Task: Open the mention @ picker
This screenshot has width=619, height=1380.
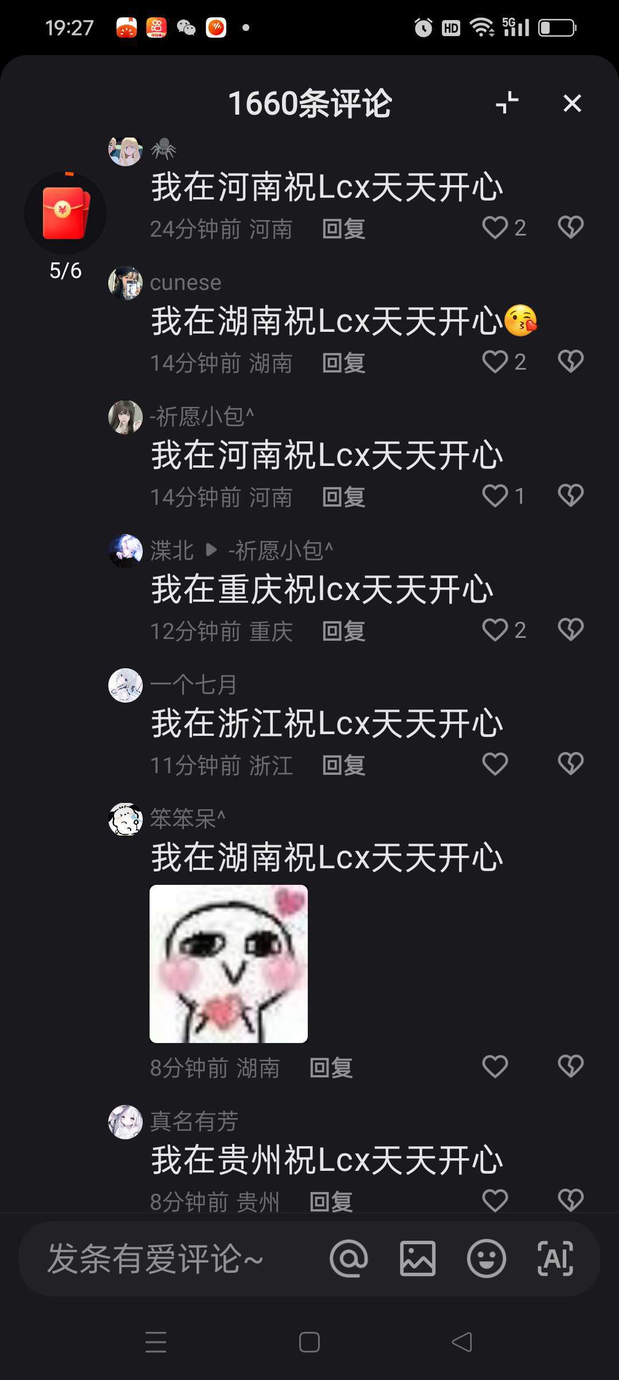Action: [x=348, y=1259]
